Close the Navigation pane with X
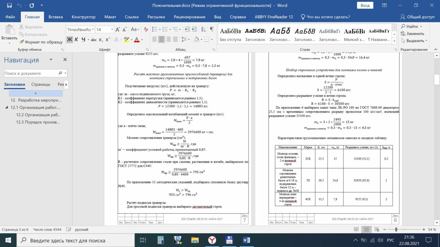Image resolution: width=440 pixels, height=247 pixels. click(65, 60)
